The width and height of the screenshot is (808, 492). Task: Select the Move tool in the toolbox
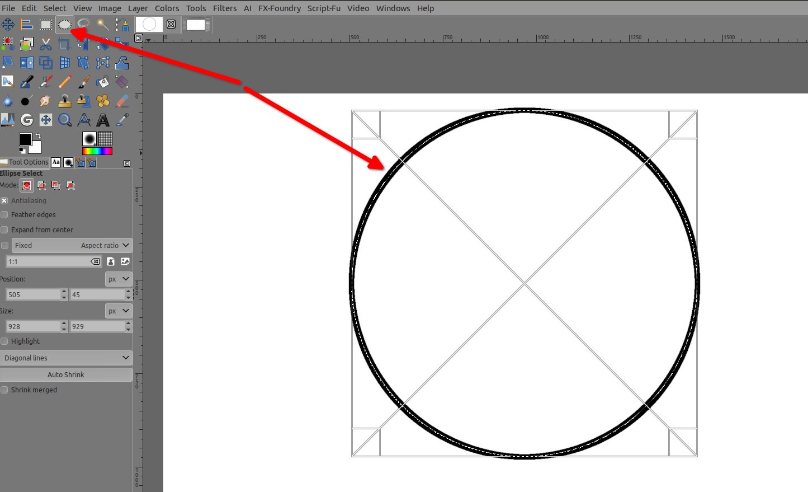(8, 24)
